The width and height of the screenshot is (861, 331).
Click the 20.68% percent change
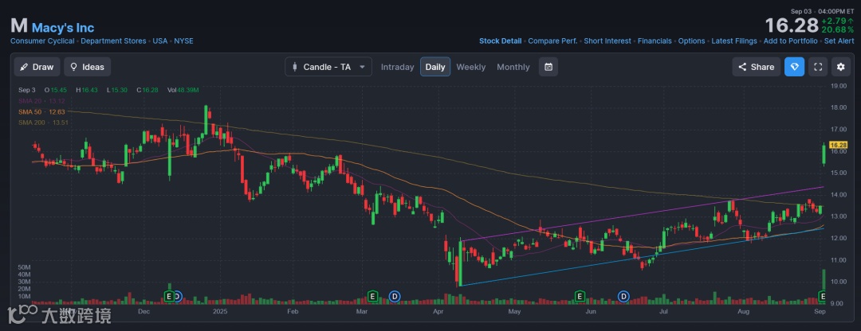[837, 30]
